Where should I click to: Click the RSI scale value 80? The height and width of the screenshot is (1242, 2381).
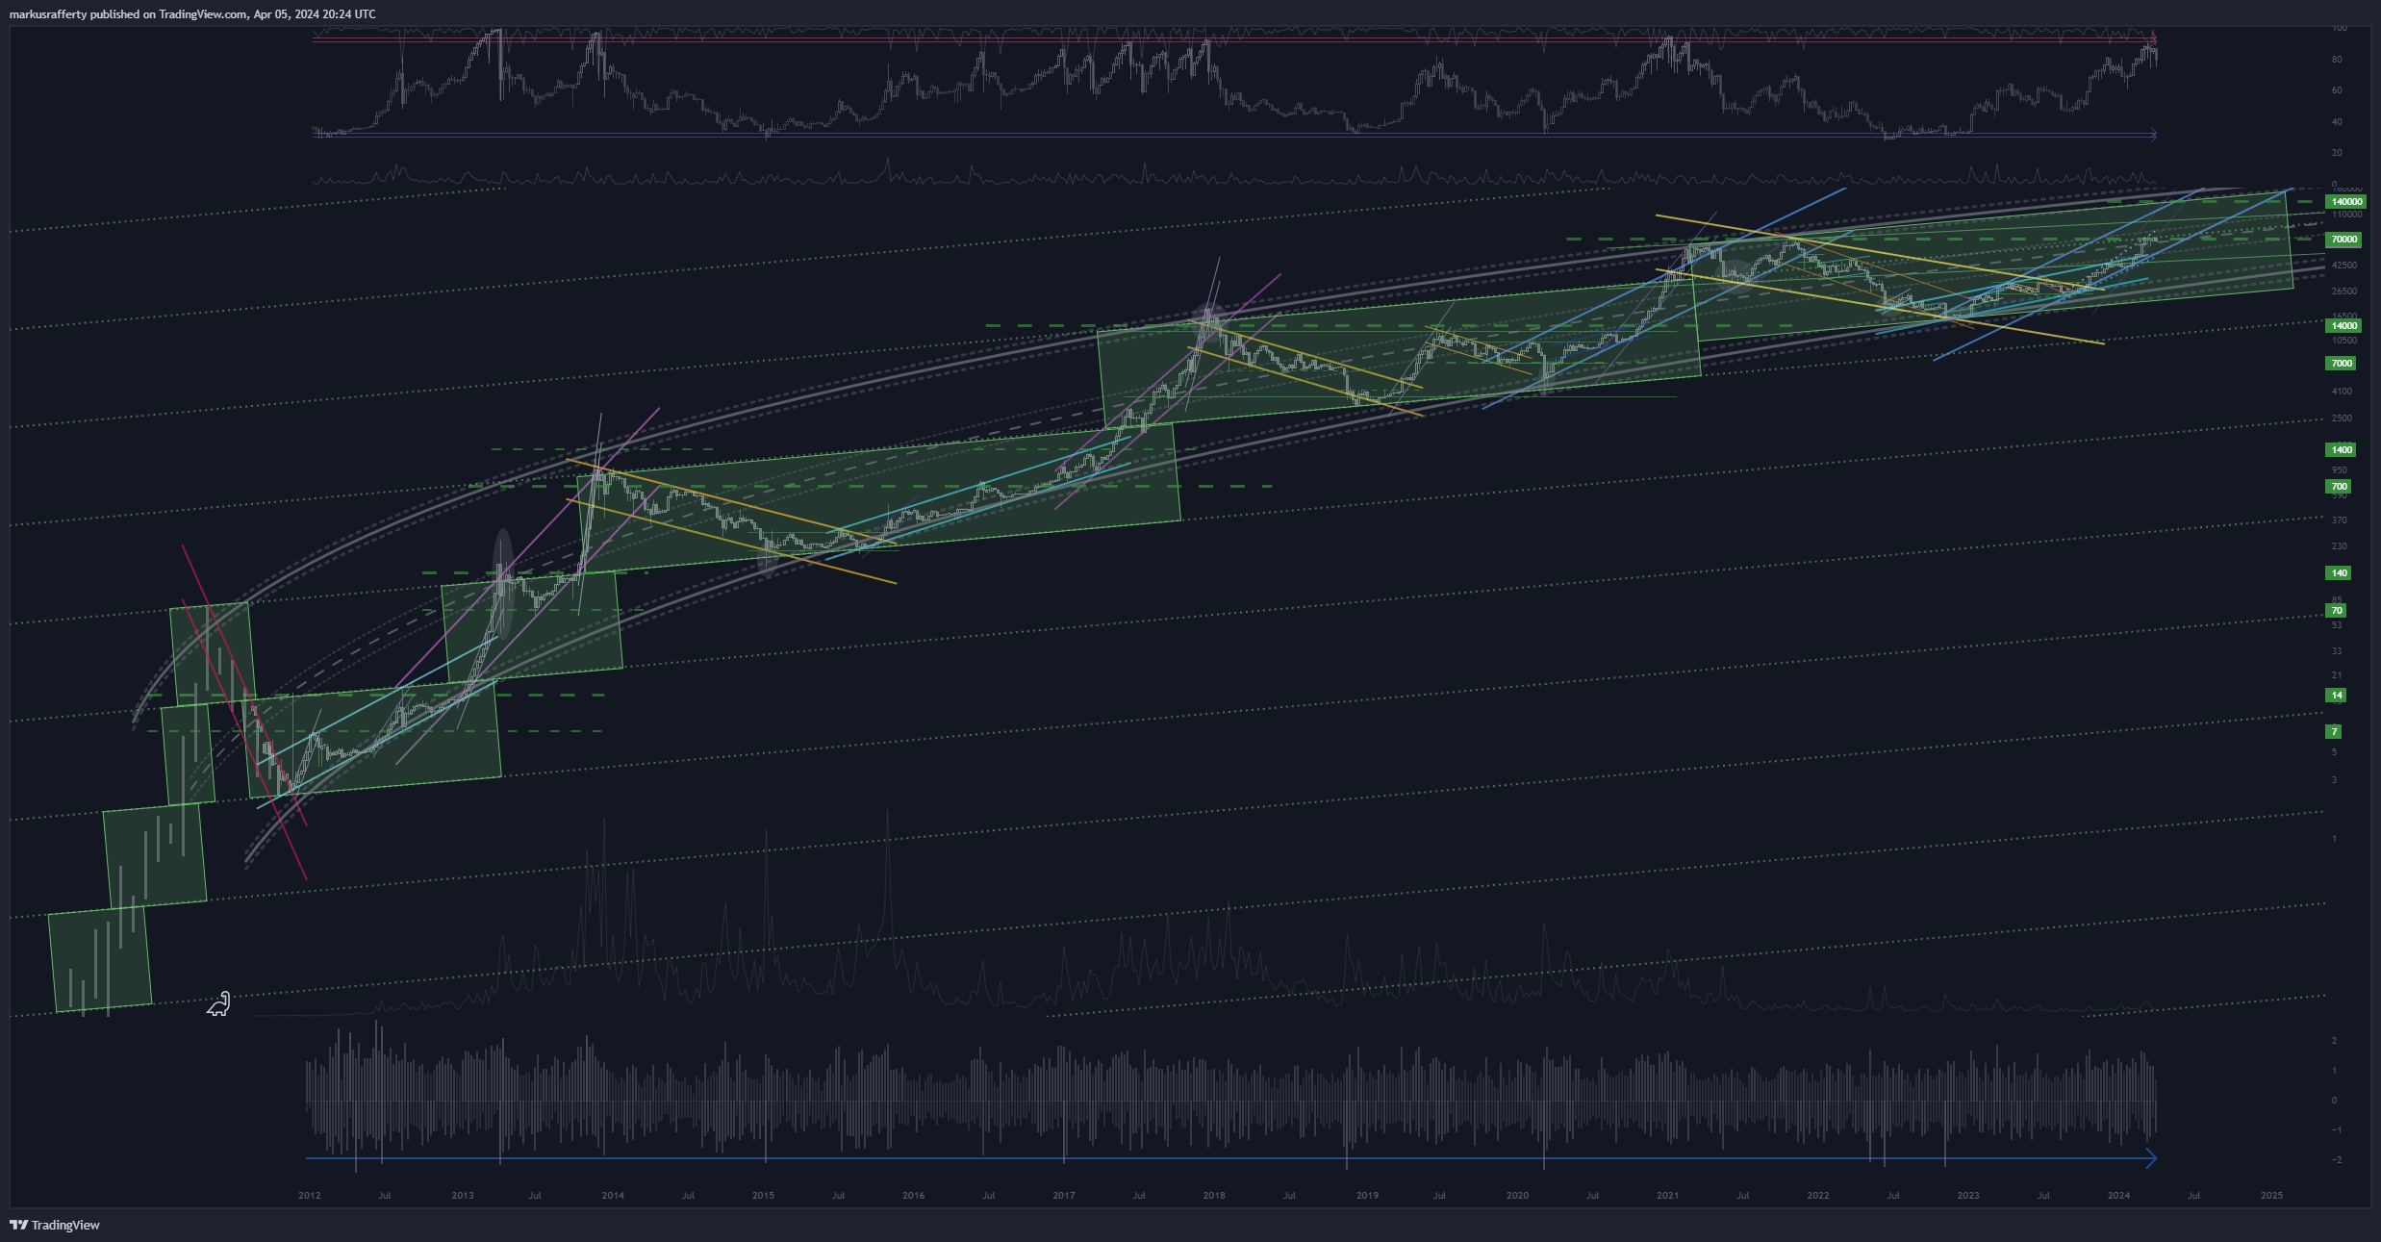[2337, 60]
